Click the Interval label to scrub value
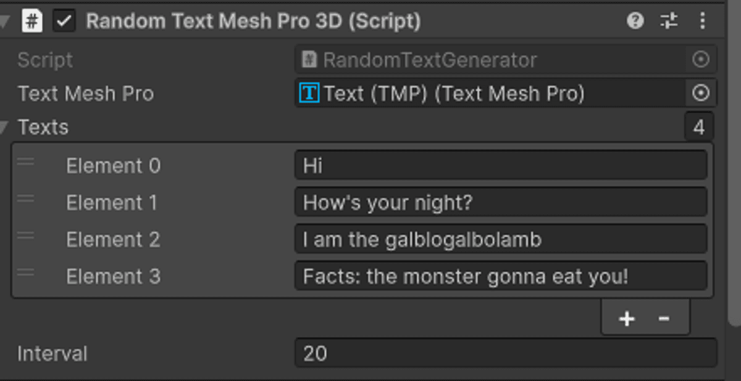This screenshot has height=381, width=741. click(52, 354)
